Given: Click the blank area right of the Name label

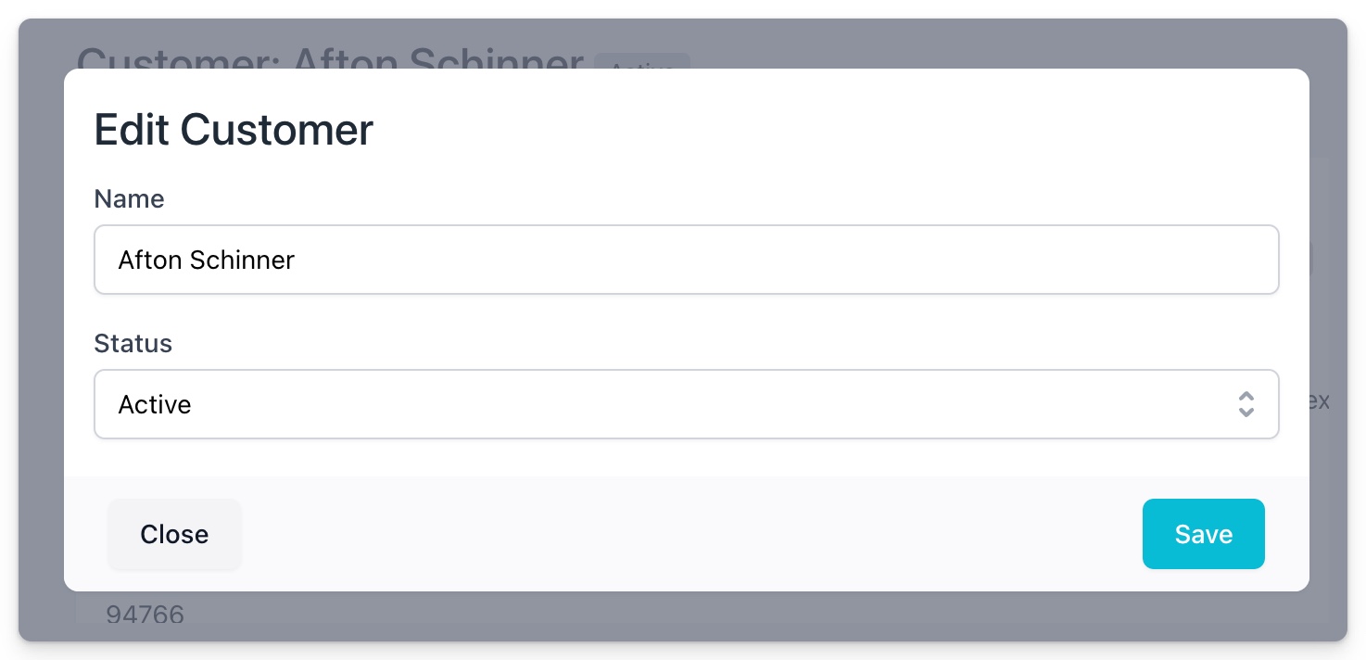Looking at the screenshot, I should pyautogui.click(x=649, y=199).
